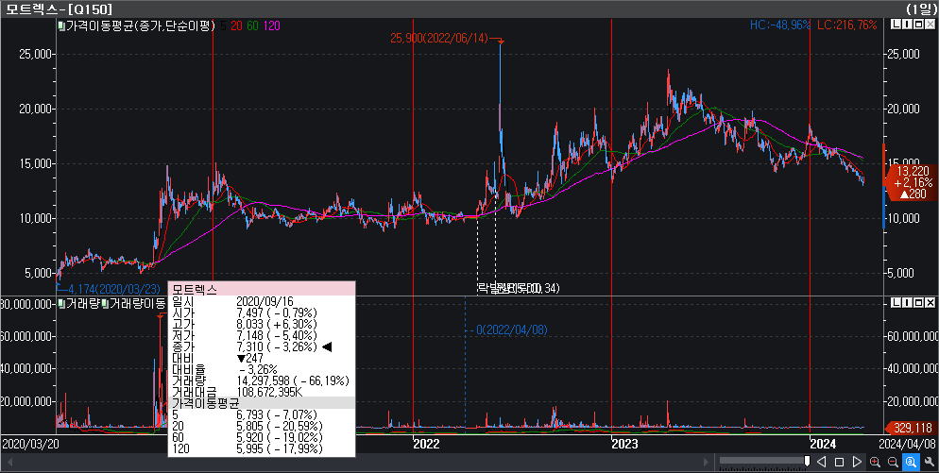Screen dimensions: 939x473
Task: Click the left scroll arrow on the bottom scrollbar
Action: (9, 462)
